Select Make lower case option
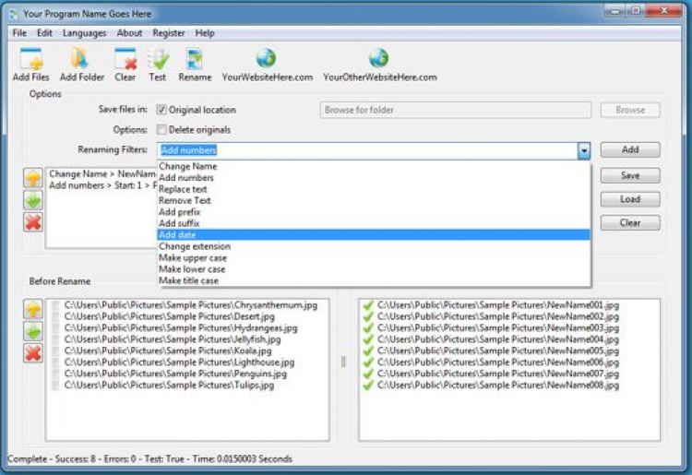The image size is (692, 475). 374,269
